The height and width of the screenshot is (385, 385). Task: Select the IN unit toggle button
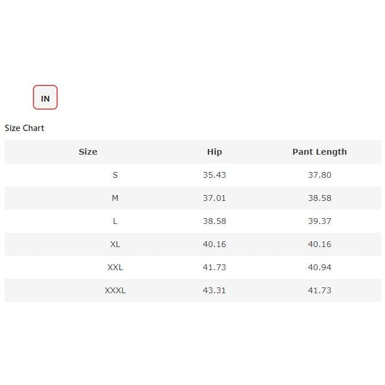[45, 98]
